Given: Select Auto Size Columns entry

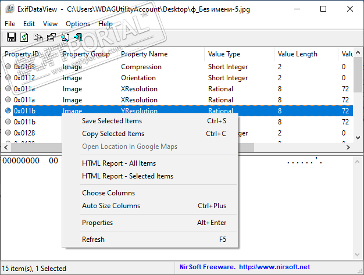Looking at the screenshot, I should (x=150, y=206).
